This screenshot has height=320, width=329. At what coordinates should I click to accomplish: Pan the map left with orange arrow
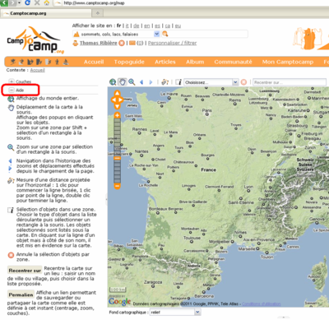point(113,100)
